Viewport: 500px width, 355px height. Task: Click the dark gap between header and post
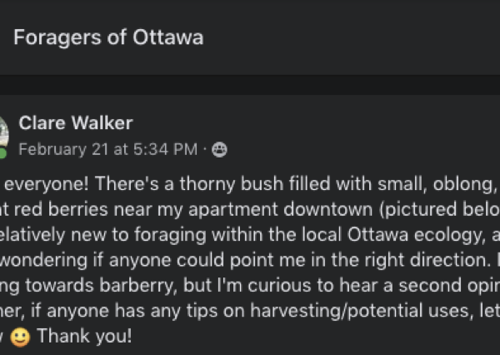click(250, 84)
